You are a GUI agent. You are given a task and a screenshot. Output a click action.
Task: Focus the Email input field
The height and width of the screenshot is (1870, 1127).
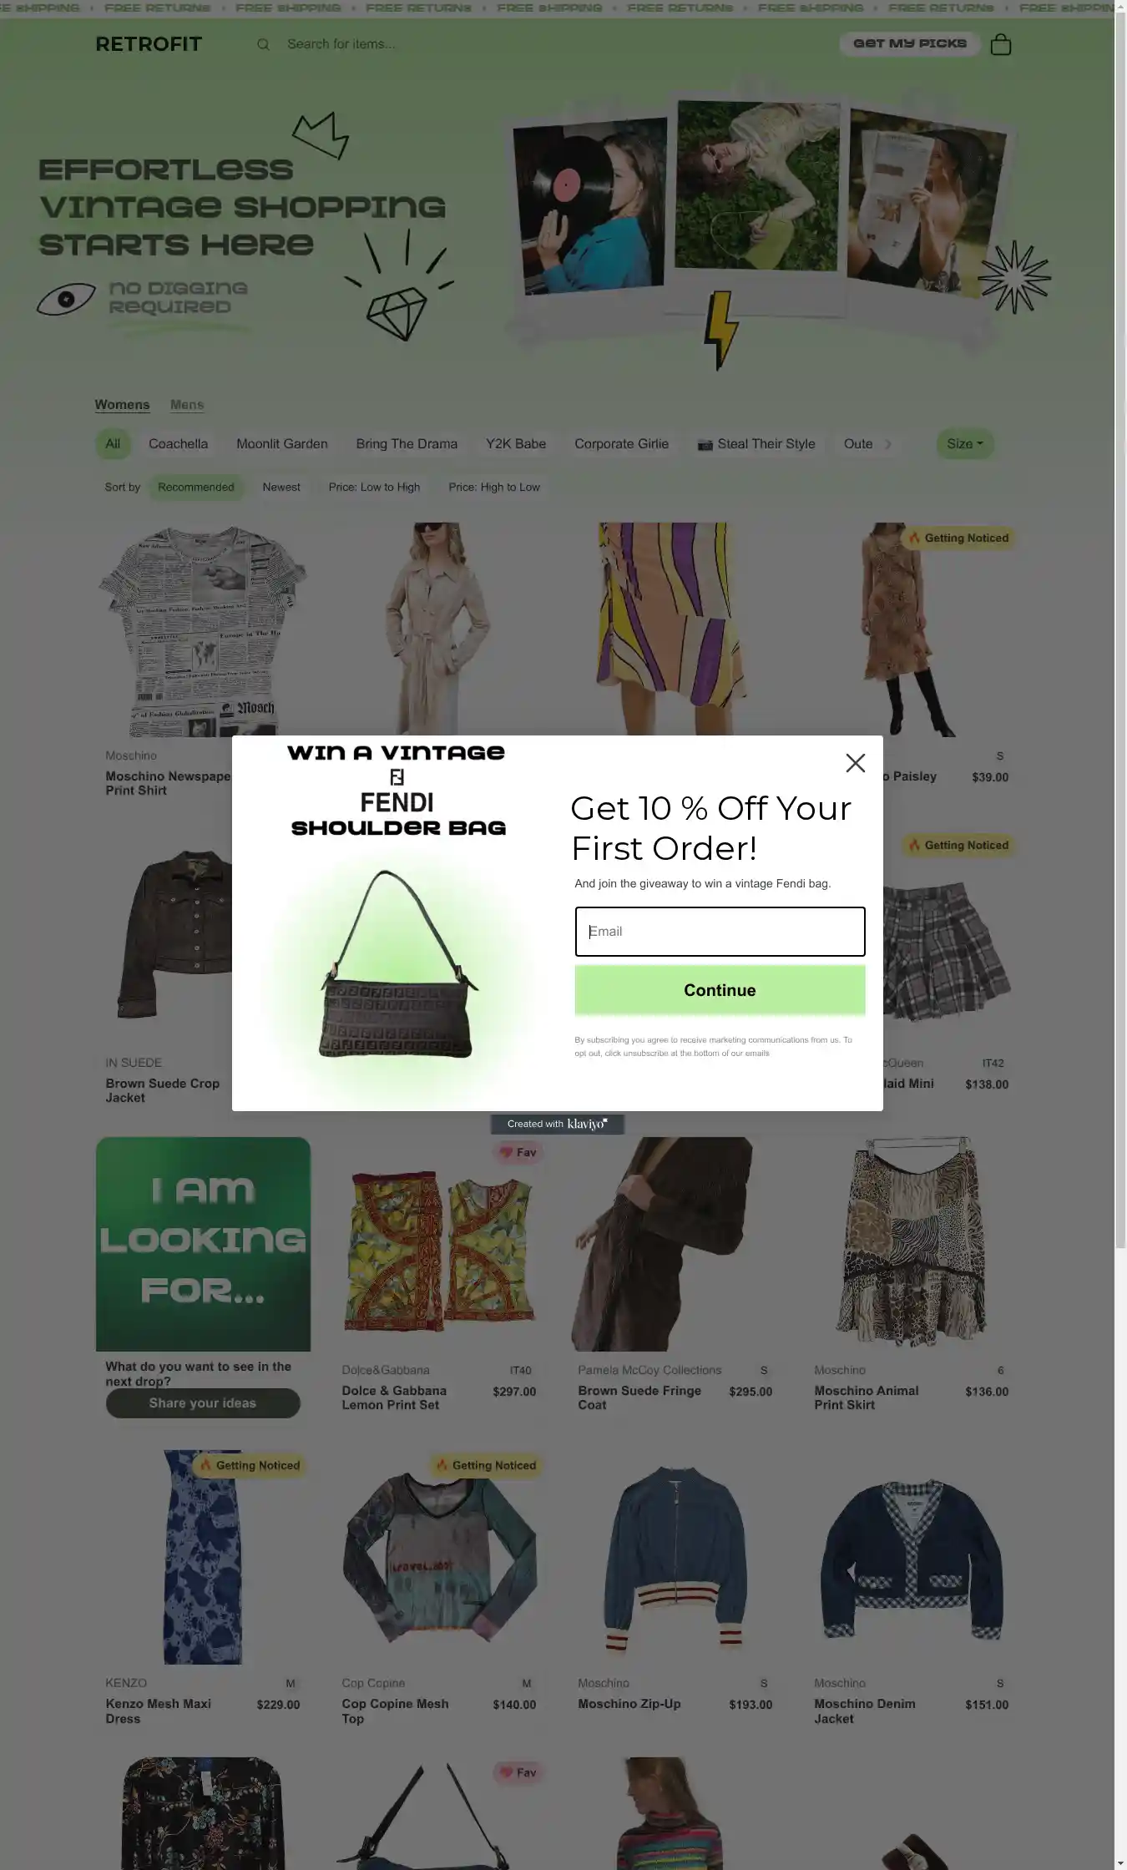720,932
